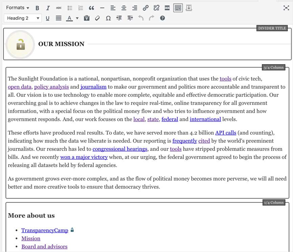Select the 3/4 Column block label
The height and width of the screenshot is (252, 293).
274,67
